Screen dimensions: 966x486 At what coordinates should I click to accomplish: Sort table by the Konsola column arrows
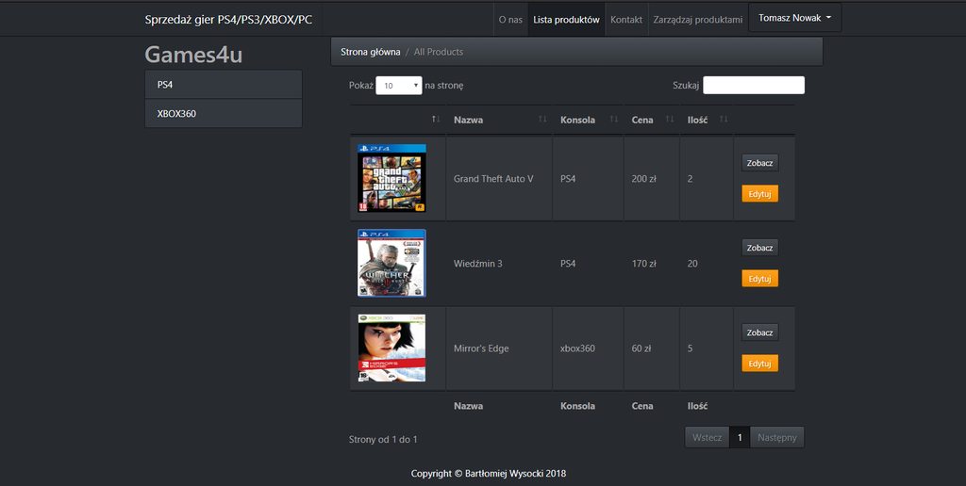click(613, 119)
